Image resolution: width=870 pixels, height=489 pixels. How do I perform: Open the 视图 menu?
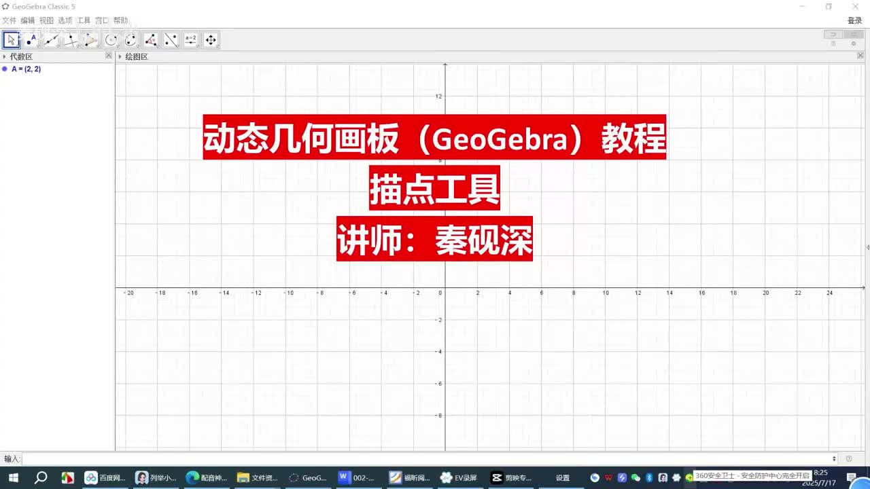pos(46,21)
